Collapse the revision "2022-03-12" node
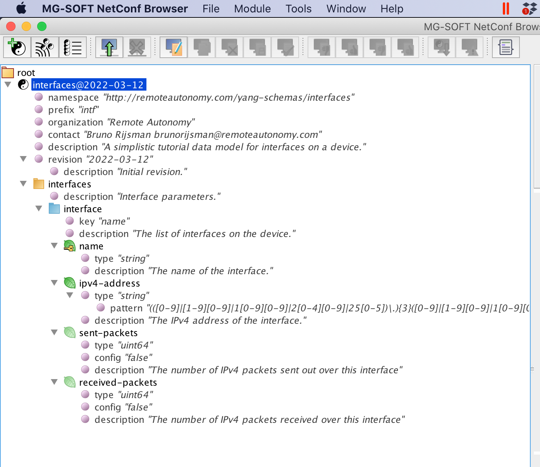The image size is (540, 467). (23, 159)
